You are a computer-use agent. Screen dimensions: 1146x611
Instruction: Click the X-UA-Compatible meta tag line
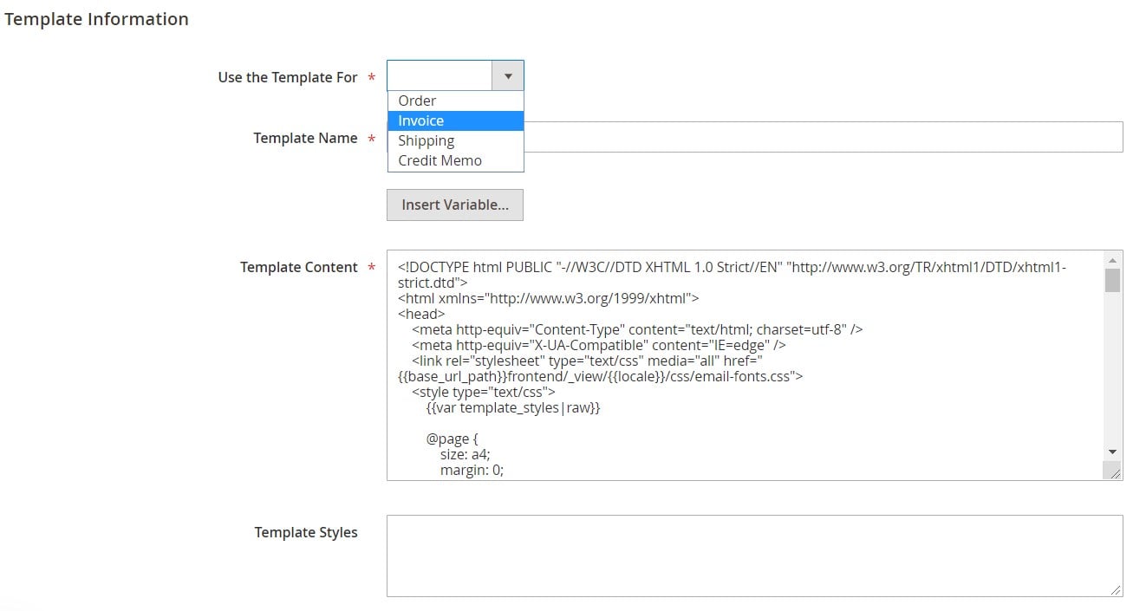(x=599, y=345)
